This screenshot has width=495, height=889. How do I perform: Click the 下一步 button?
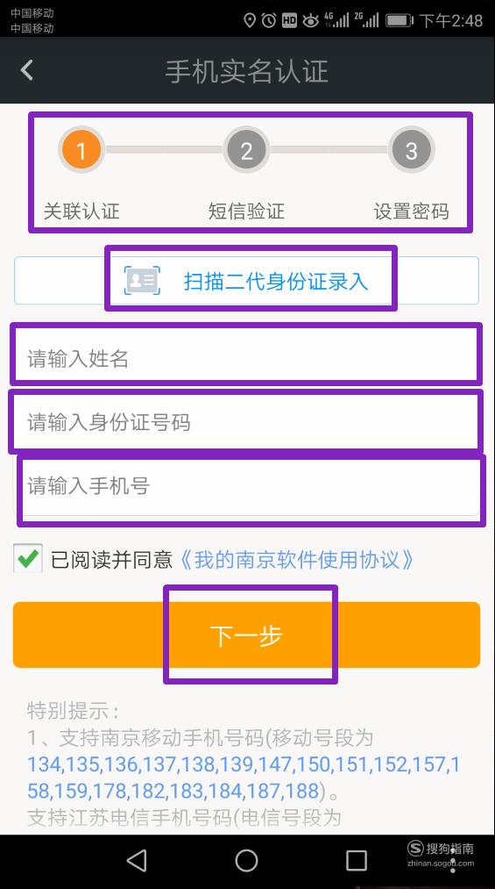pos(247,634)
